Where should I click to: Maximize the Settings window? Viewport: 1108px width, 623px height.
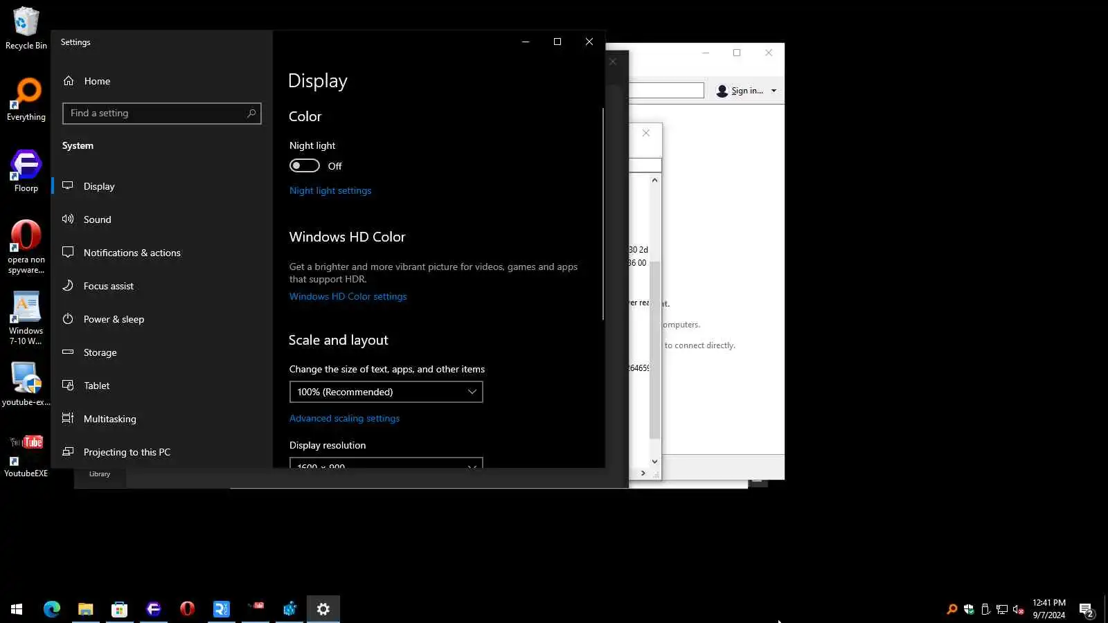click(557, 42)
